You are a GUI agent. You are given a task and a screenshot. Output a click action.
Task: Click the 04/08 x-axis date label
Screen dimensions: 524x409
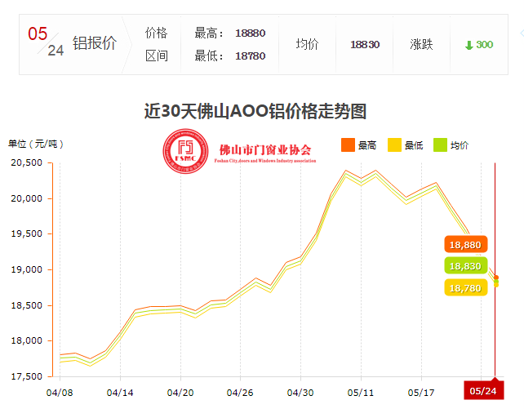click(60, 393)
